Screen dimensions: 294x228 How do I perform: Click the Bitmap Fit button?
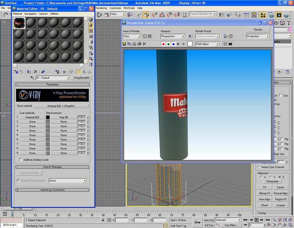[264, 193]
